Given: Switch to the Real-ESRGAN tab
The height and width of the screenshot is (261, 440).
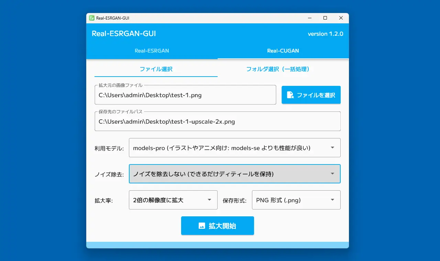Looking at the screenshot, I should [x=152, y=51].
